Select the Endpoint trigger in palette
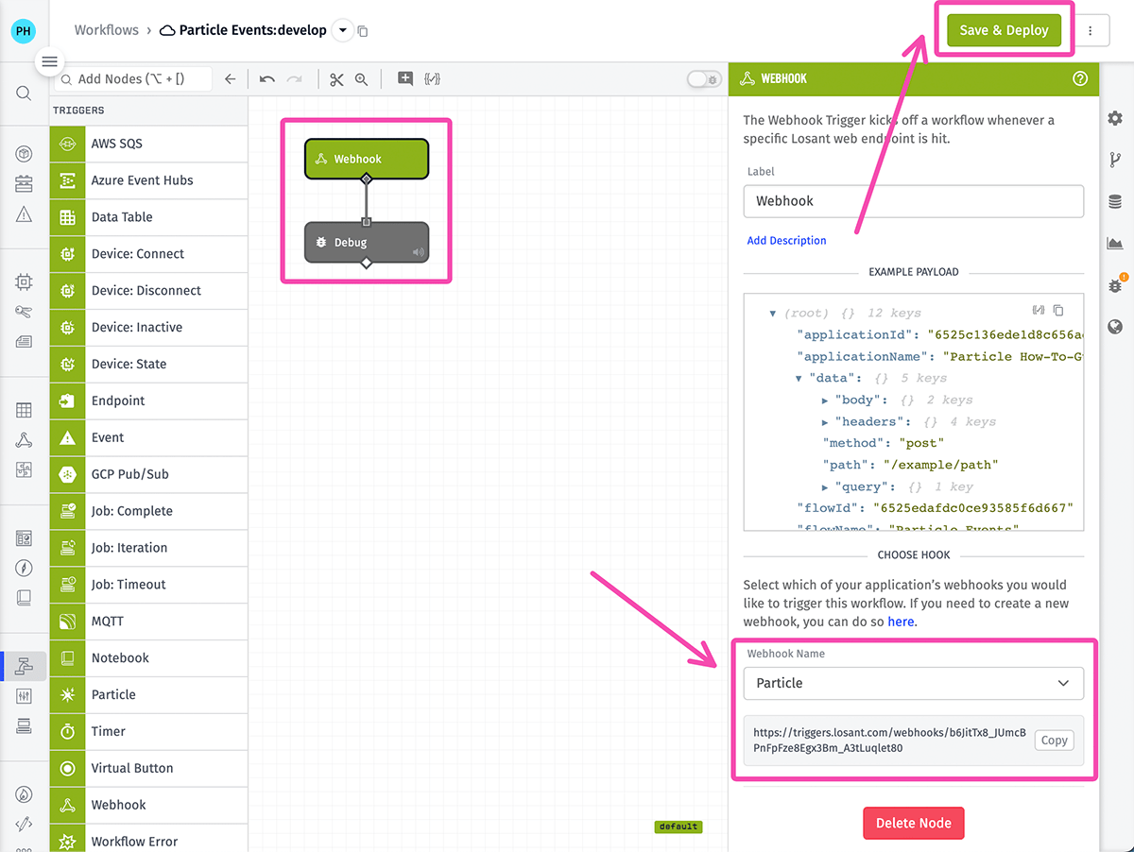 148,400
